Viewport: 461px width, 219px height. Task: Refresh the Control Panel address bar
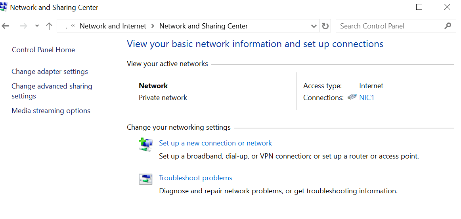tap(325, 26)
